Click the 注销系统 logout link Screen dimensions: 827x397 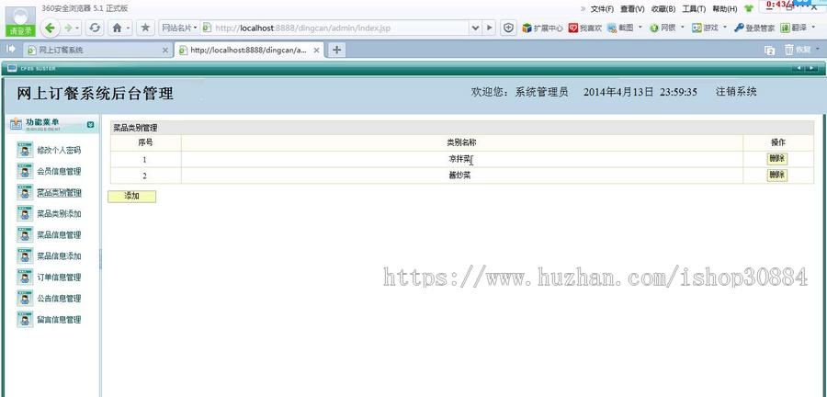coord(736,92)
